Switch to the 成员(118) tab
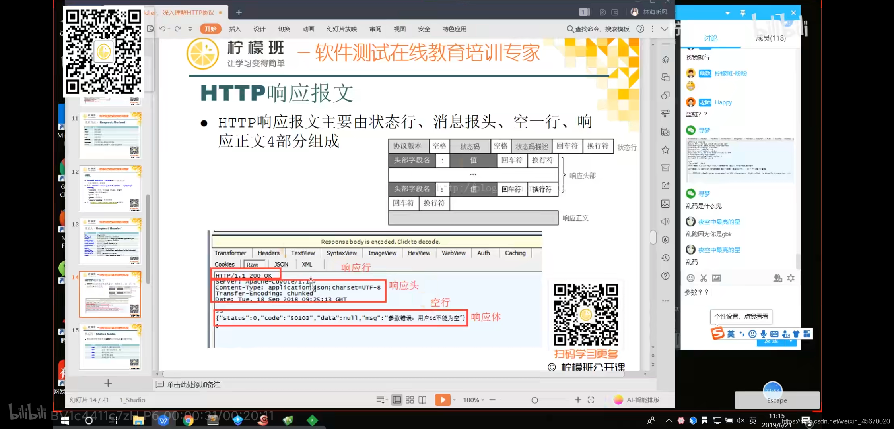Viewport: 894px width, 429px height. (770, 38)
